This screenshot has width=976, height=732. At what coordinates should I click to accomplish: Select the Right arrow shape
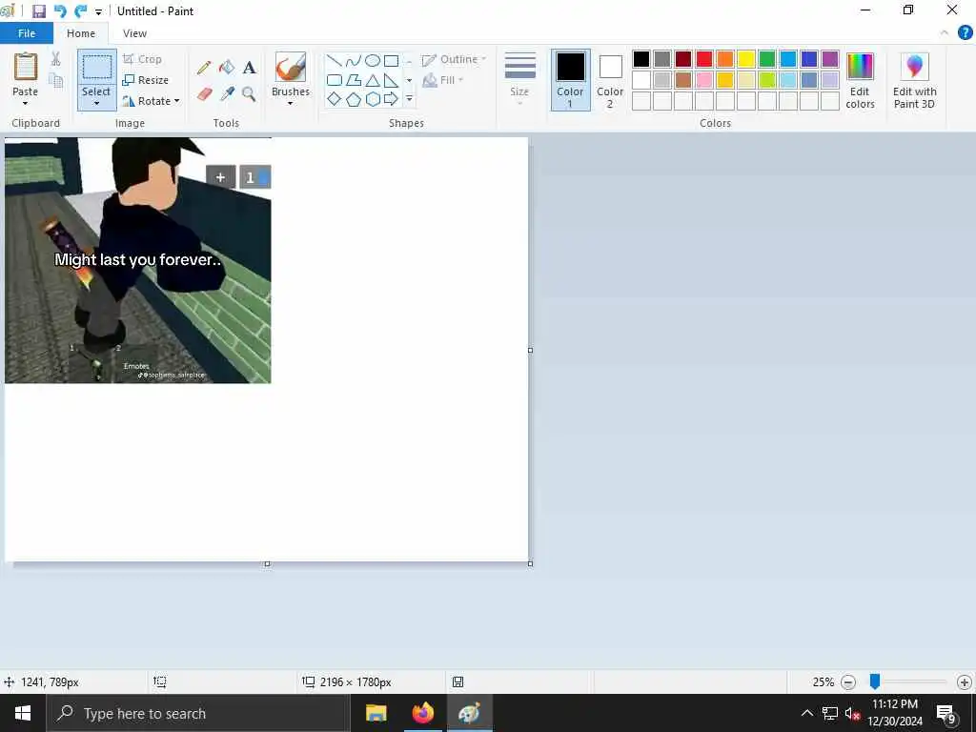click(x=391, y=99)
